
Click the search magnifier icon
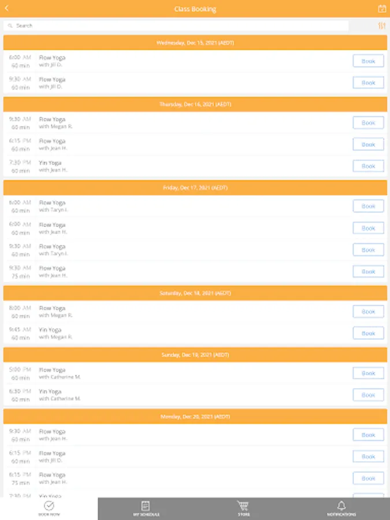point(10,25)
